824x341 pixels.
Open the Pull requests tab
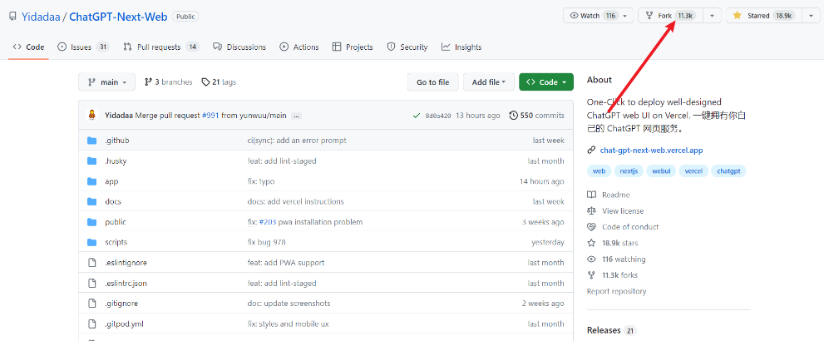(x=160, y=47)
